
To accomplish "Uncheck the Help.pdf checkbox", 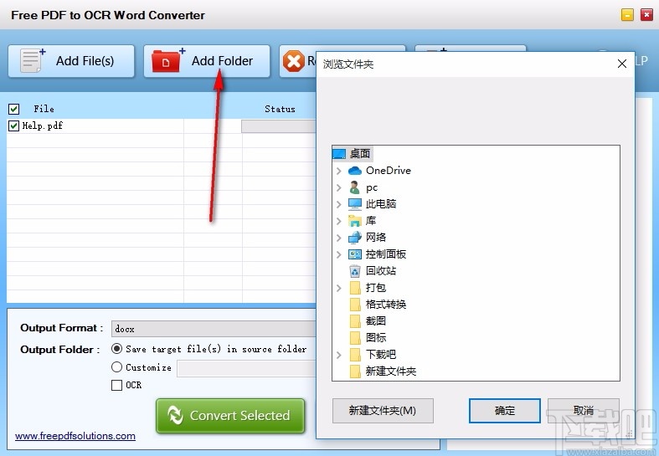I will tap(13, 126).
